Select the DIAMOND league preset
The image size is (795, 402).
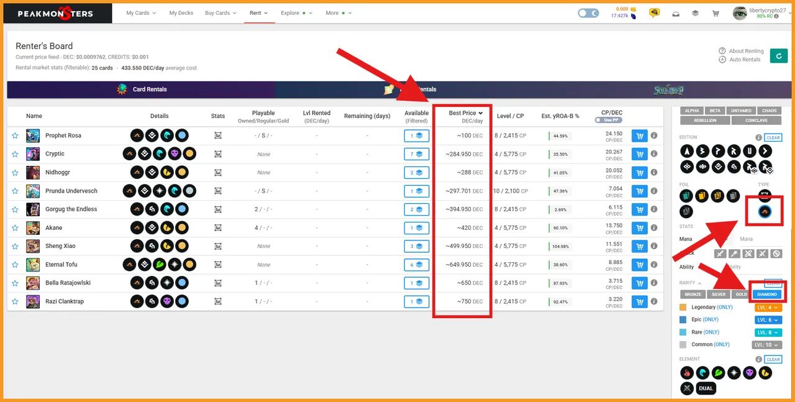point(767,295)
